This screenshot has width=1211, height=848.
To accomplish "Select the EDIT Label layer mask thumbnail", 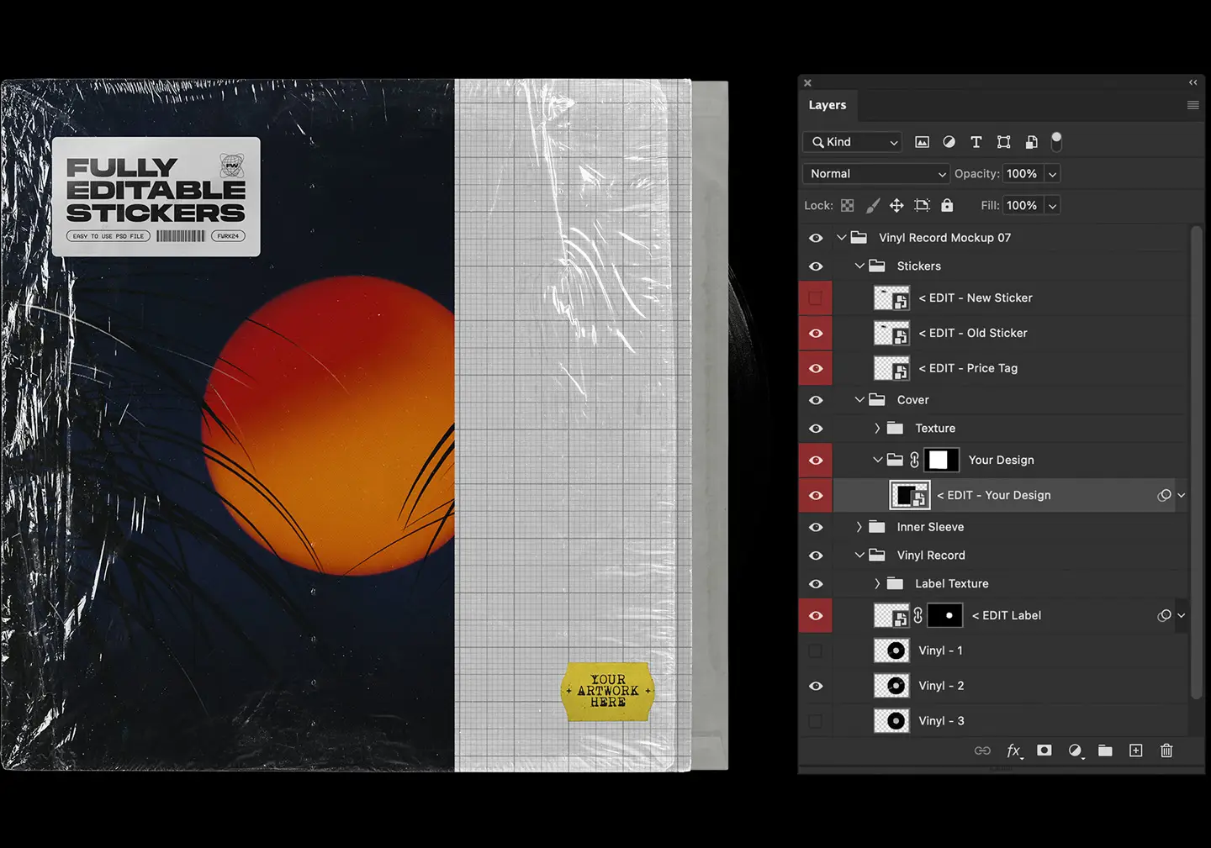I will point(944,615).
